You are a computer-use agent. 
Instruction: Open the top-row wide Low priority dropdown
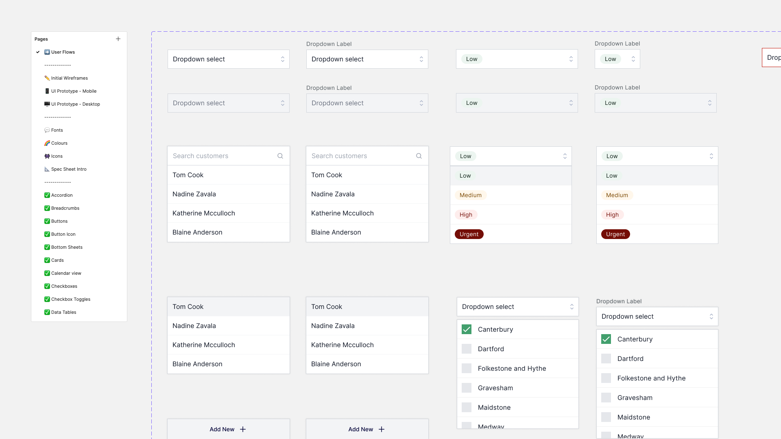[x=517, y=59]
